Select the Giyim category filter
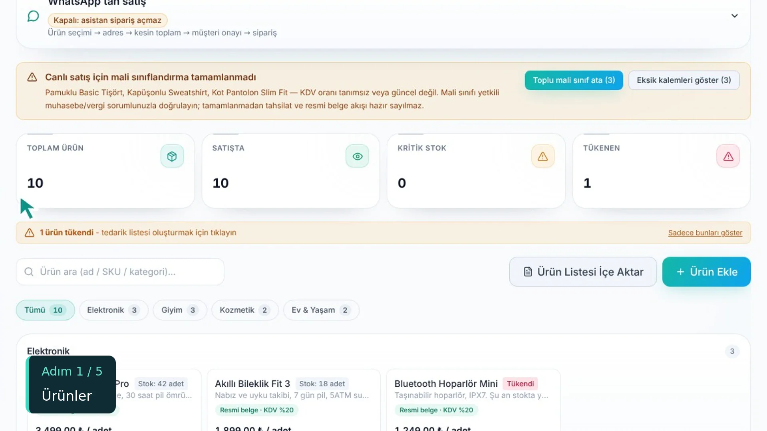Viewport: 767px width, 431px height. coord(180,310)
